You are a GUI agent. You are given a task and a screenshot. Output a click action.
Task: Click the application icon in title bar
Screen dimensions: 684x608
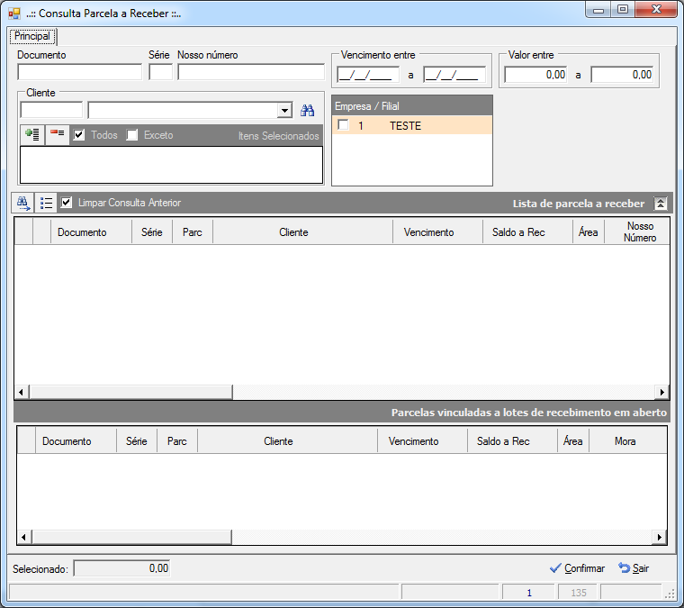pos(14,14)
